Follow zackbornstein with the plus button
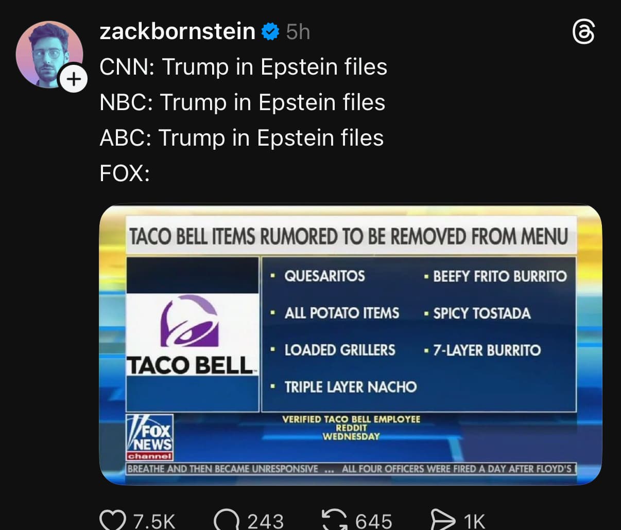This screenshot has height=530, width=621. pos(74,79)
